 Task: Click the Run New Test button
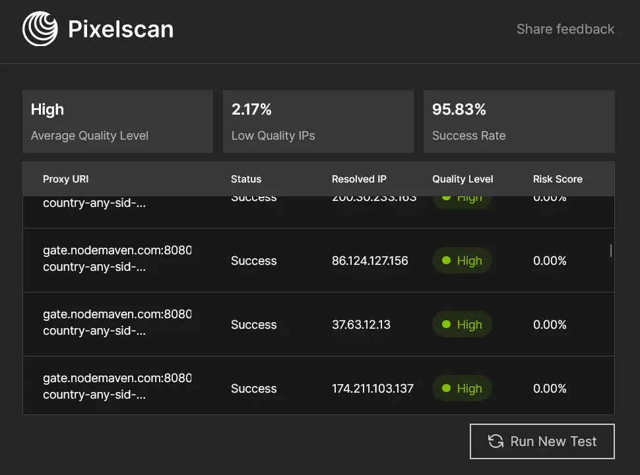(x=542, y=441)
